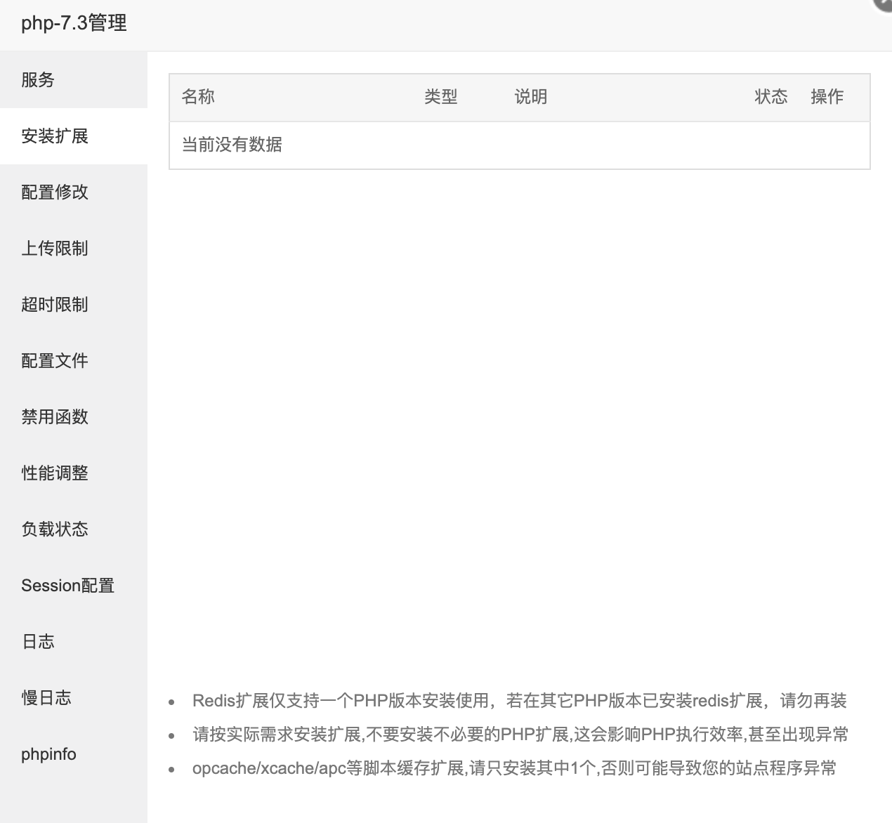This screenshot has height=823, width=892.
Task: Click the 名称 column header
Action: 198,97
